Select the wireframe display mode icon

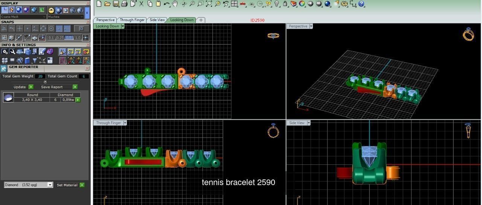(5, 10)
